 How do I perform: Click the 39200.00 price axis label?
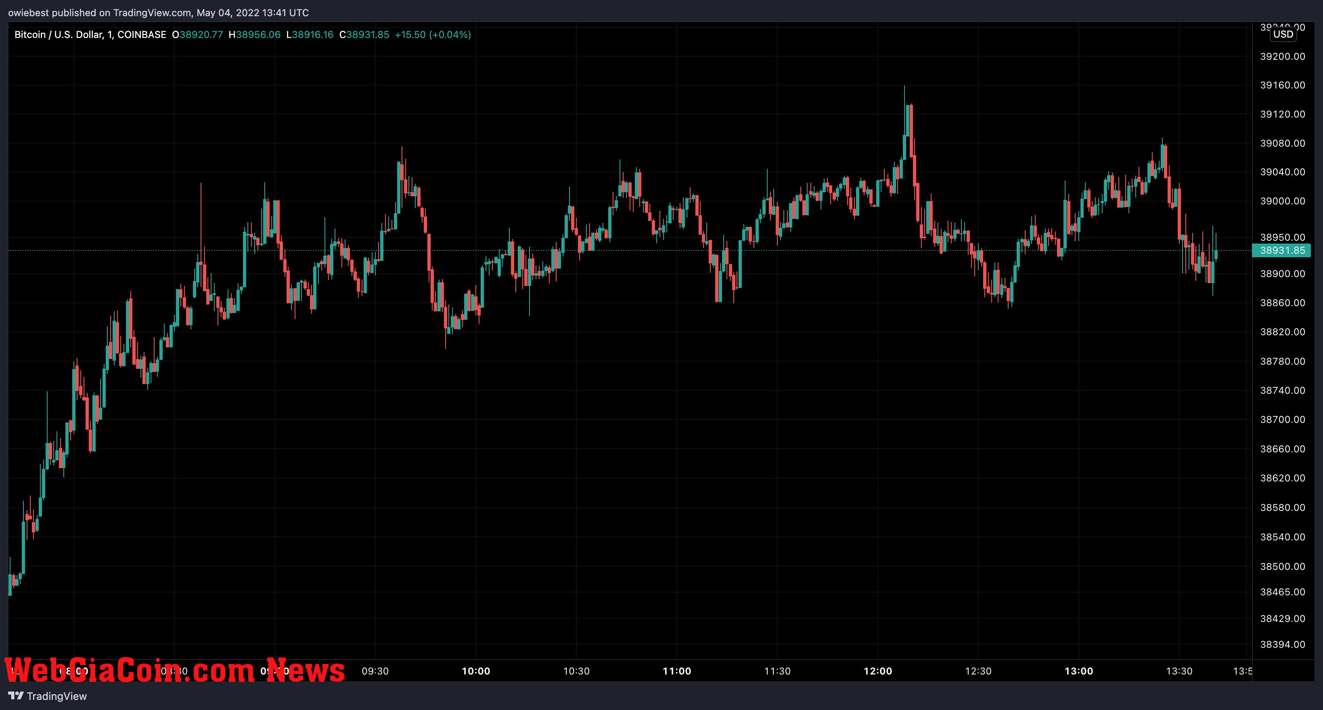1282,56
